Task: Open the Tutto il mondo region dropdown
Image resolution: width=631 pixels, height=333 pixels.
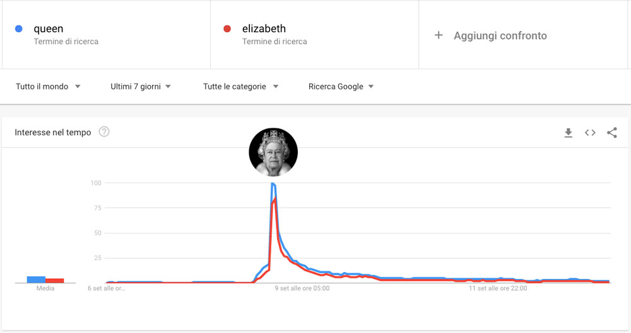Action: pyautogui.click(x=49, y=86)
